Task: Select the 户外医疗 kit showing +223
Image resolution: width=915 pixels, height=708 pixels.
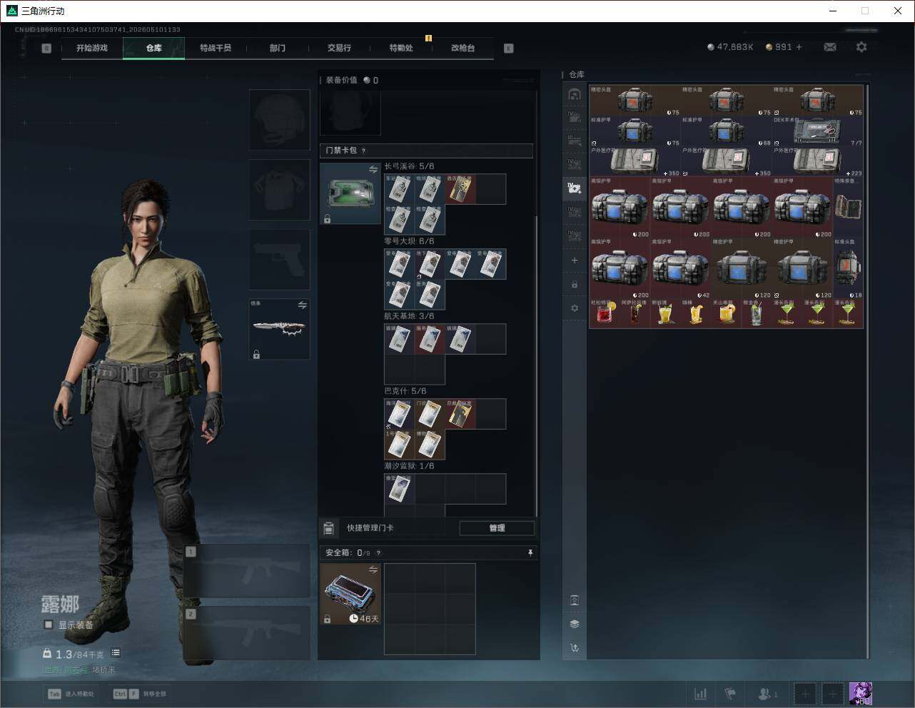Action: tap(818, 161)
